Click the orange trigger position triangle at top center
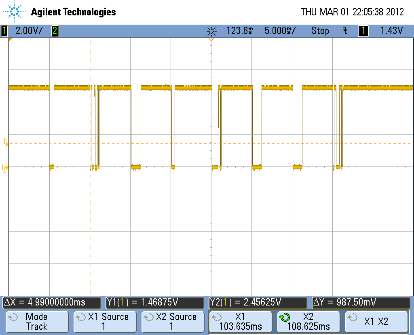This screenshot has width=414, height=335. tap(211, 39)
